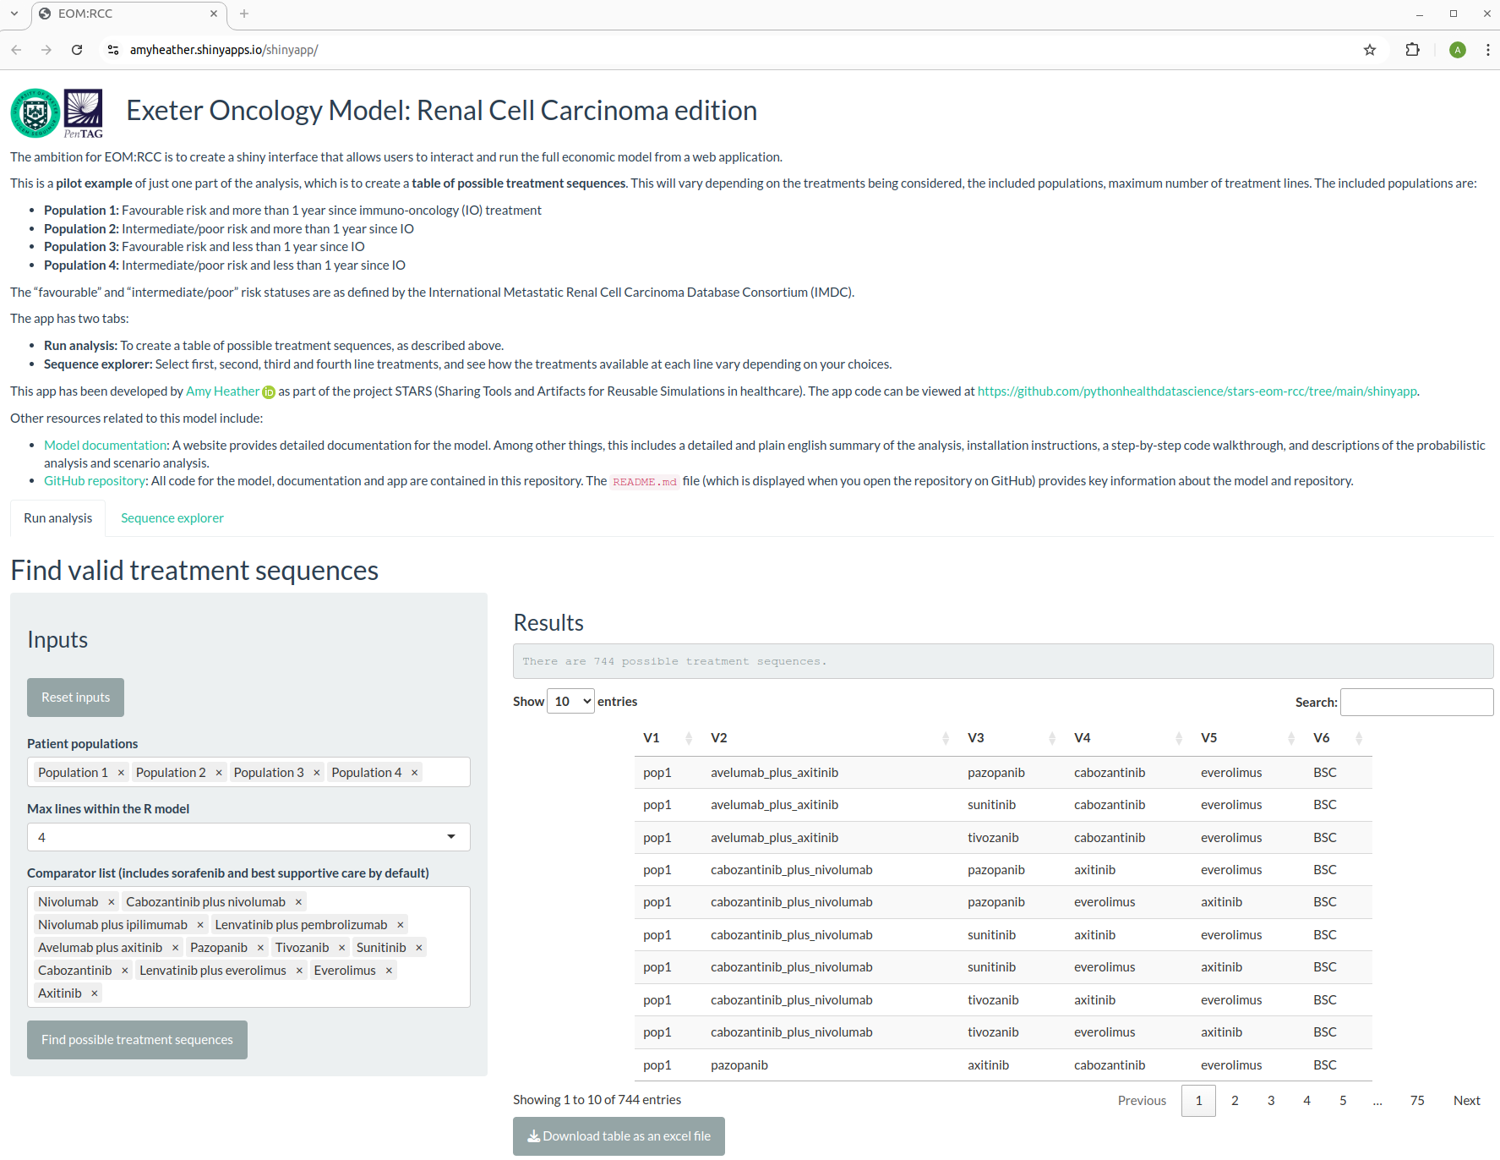The height and width of the screenshot is (1160, 1500).
Task: Remove Sunitinib from the comparator list
Action: tap(419, 948)
